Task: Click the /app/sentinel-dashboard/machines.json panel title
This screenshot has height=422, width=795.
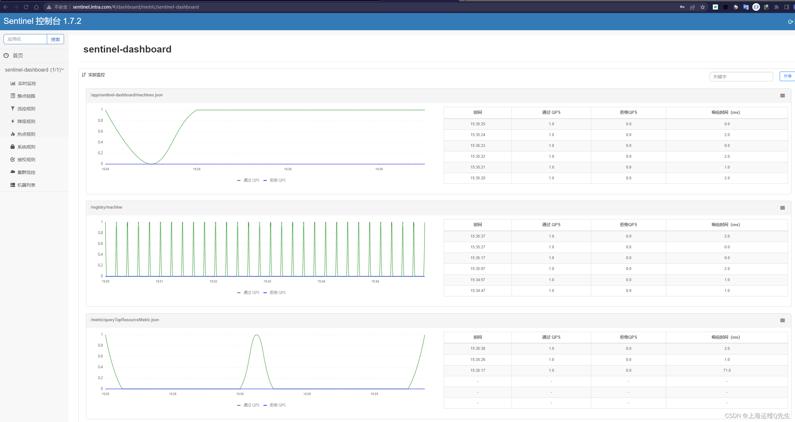Action: (126, 95)
